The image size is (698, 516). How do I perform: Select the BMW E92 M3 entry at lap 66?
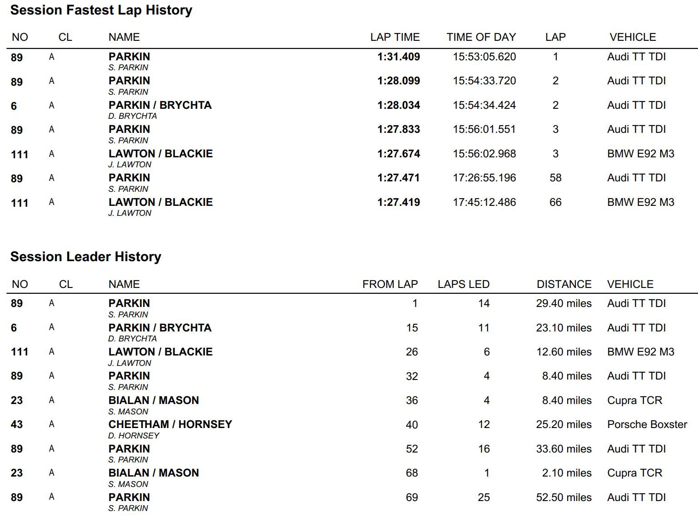coord(641,202)
